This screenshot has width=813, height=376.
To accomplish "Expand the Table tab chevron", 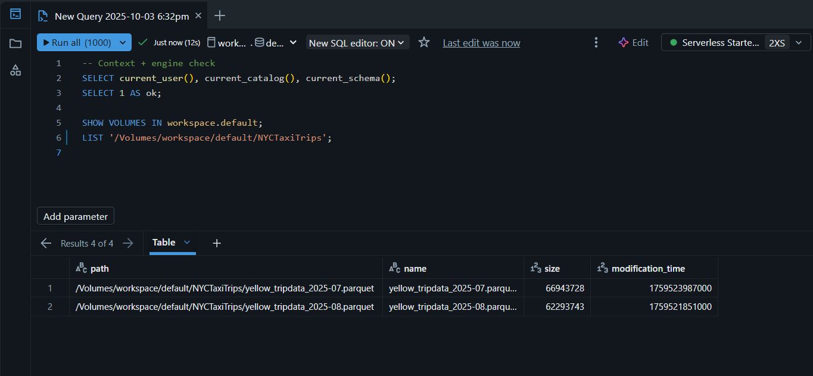I will point(187,242).
